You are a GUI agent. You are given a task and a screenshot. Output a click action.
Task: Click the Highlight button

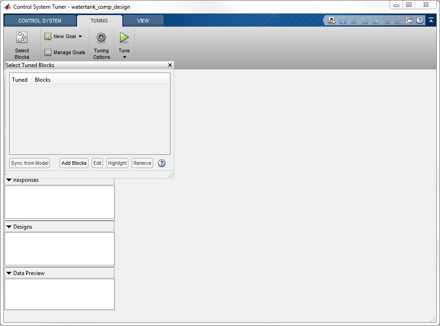117,163
